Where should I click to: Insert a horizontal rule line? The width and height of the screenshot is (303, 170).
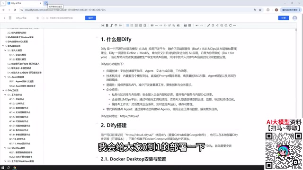(156, 25)
